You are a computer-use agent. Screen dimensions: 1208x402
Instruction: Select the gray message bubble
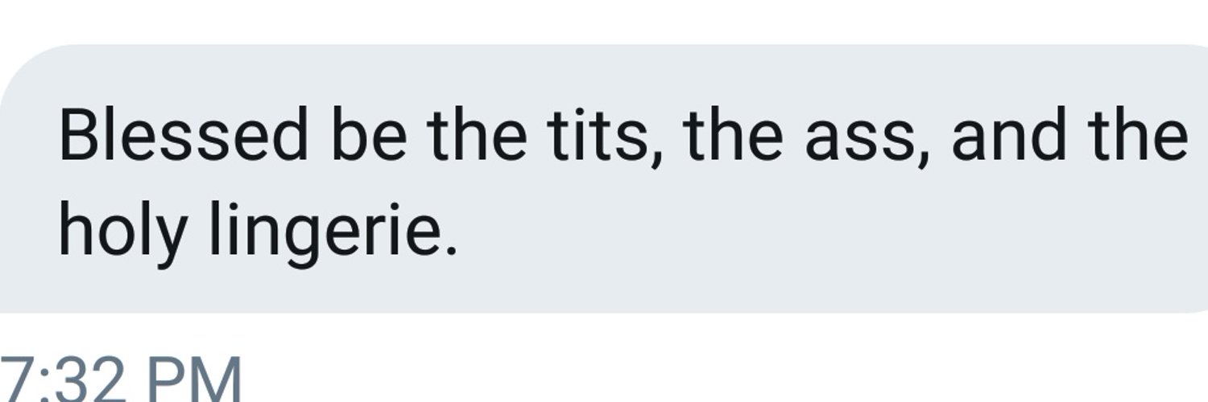point(604,178)
